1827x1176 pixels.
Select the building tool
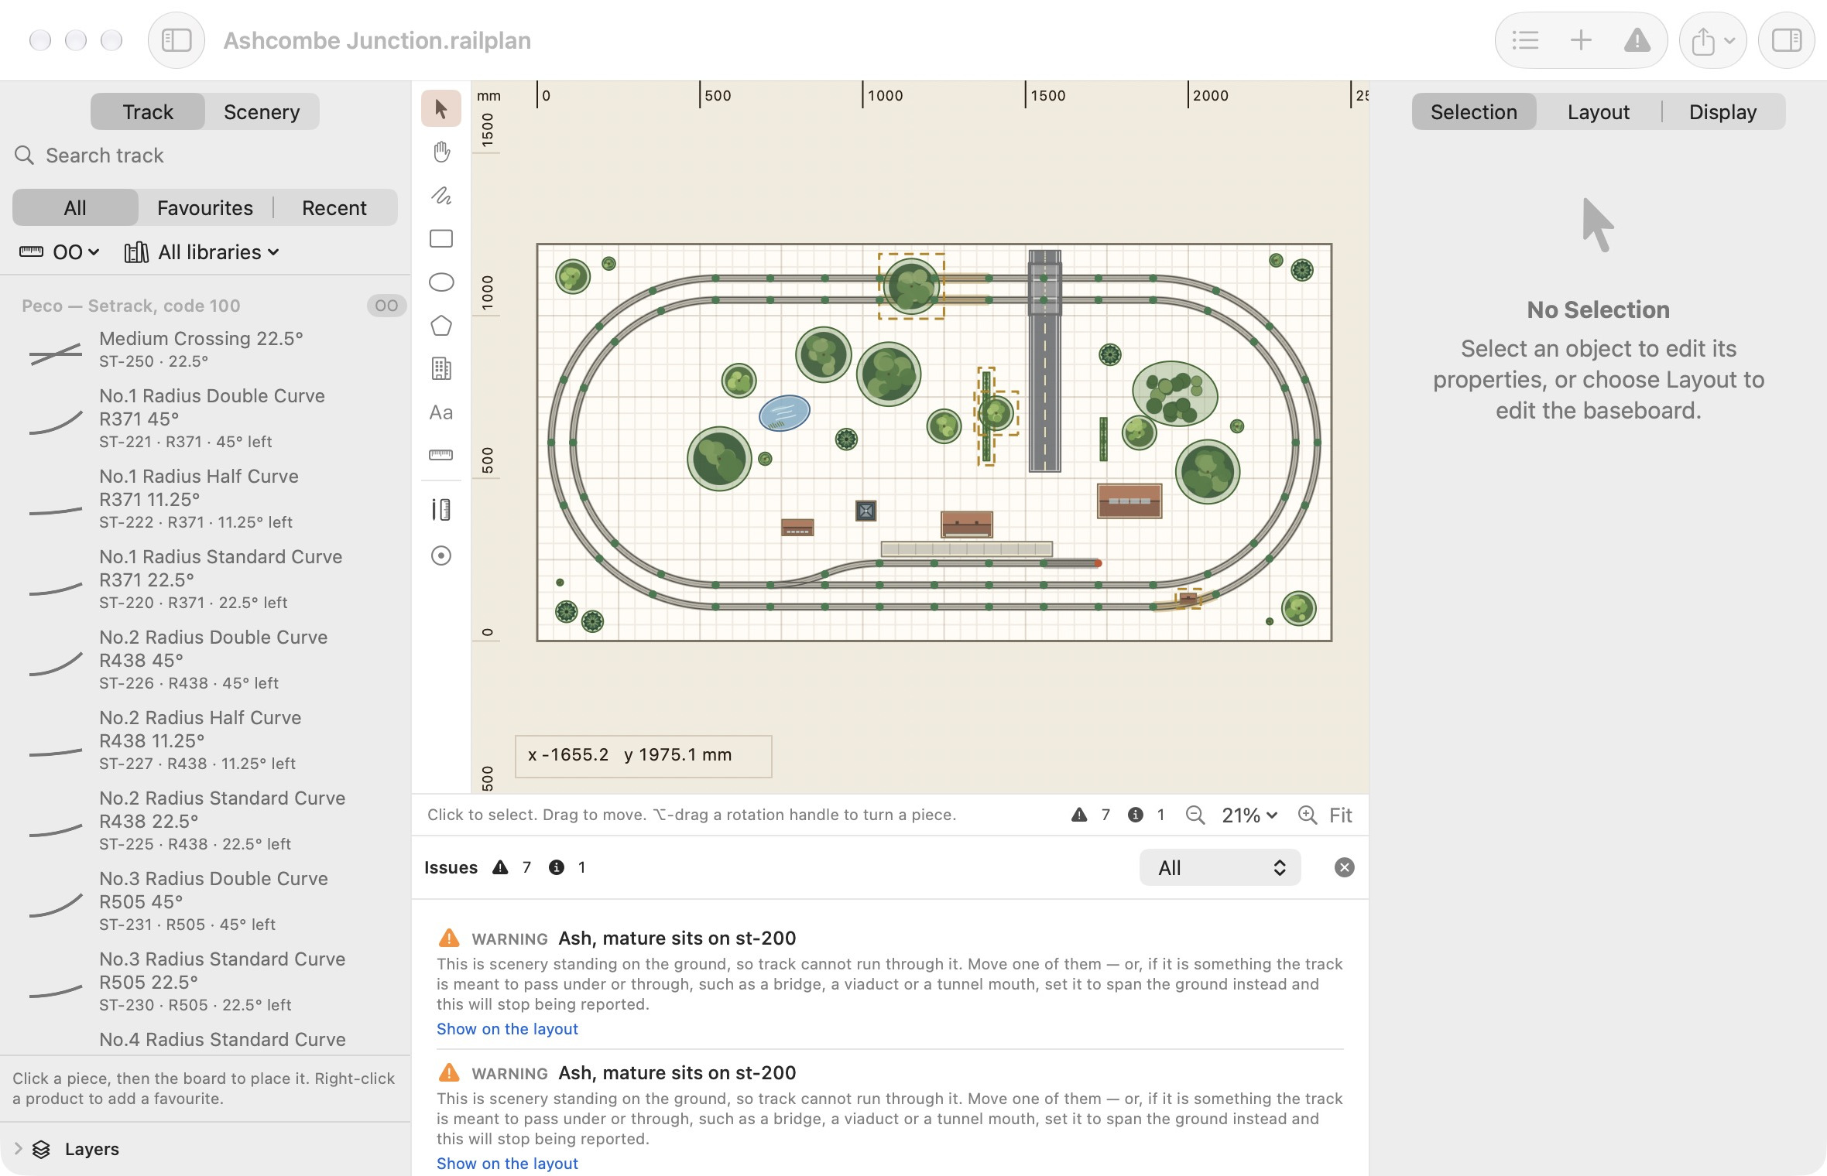(x=441, y=369)
